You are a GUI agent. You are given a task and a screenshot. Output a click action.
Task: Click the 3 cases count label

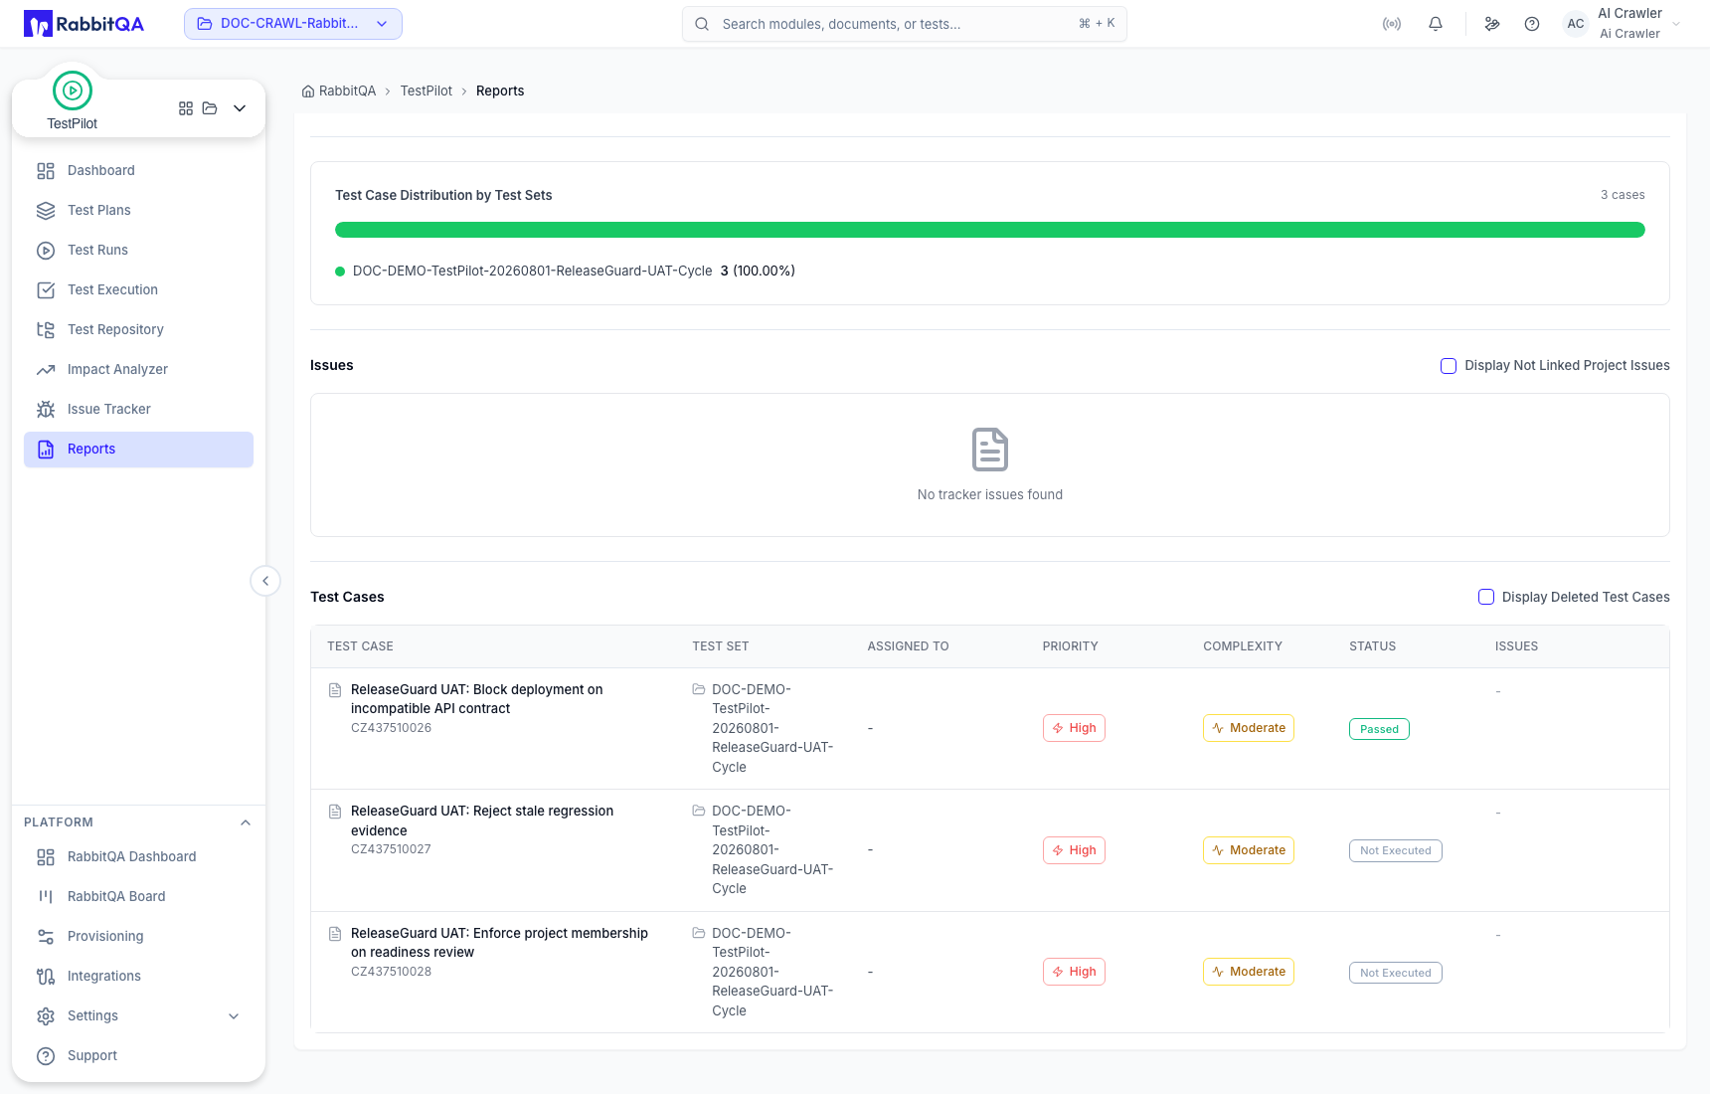(x=1623, y=195)
